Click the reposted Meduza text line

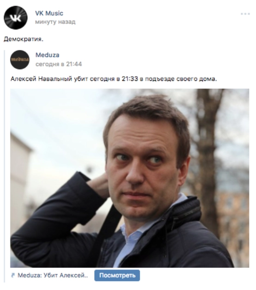pyautogui.click(x=114, y=79)
